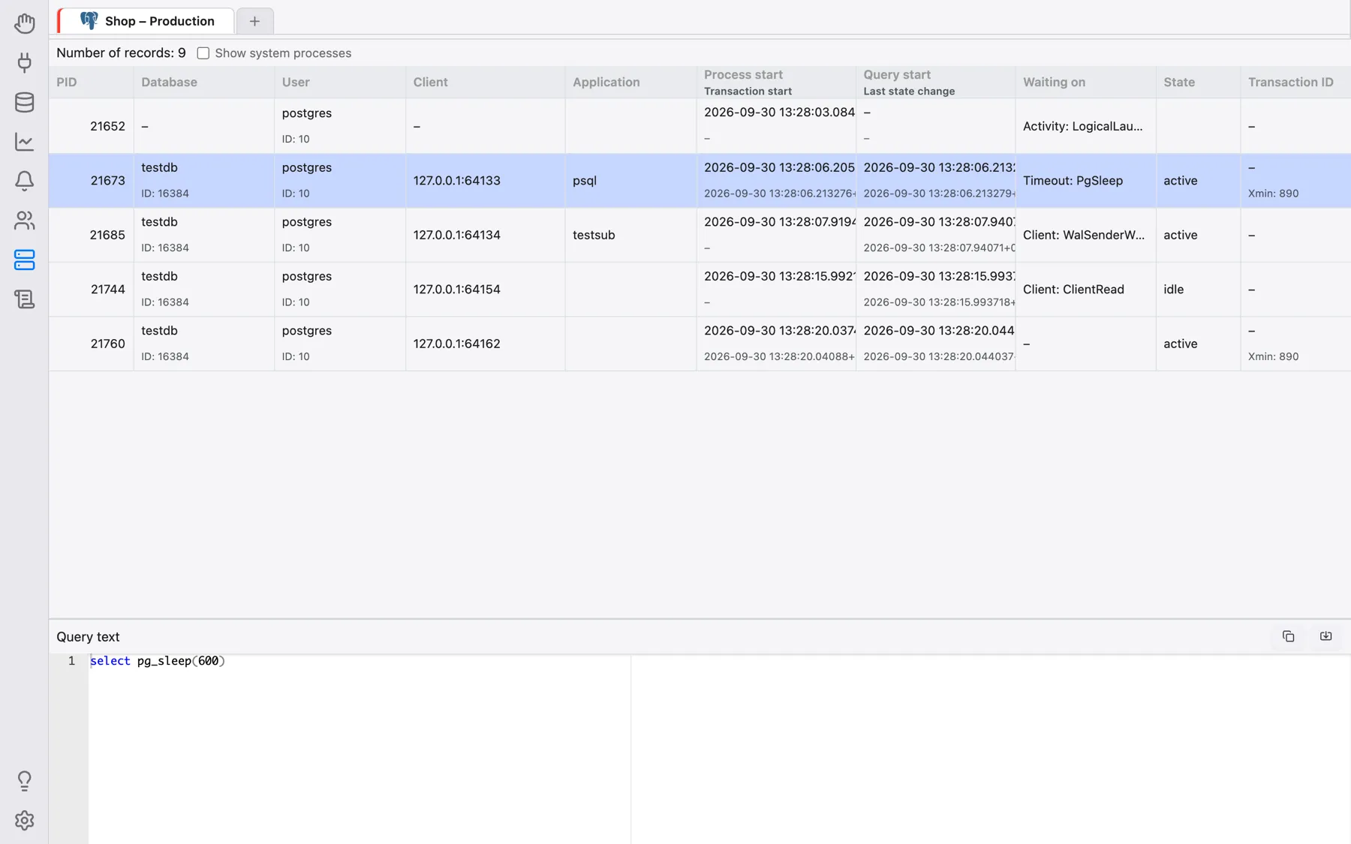1351x844 pixels.
Task: Click the Query start column header
Action: tap(897, 74)
